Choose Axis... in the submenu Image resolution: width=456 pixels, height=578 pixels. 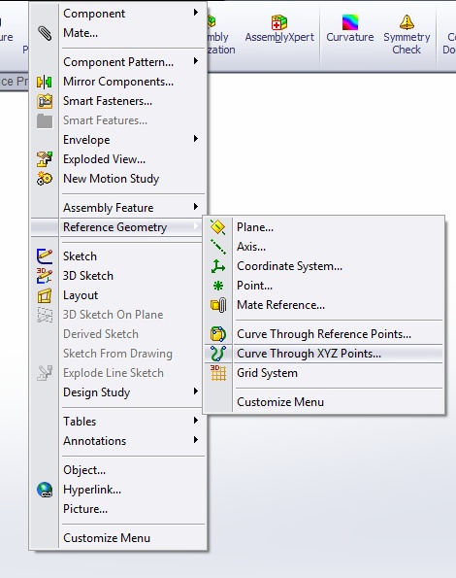[x=324, y=247]
